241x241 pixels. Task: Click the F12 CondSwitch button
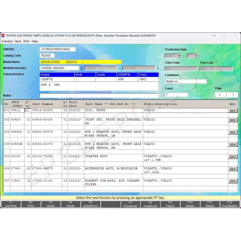230,204
